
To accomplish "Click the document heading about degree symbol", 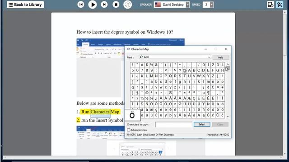I will (x=125, y=32).
